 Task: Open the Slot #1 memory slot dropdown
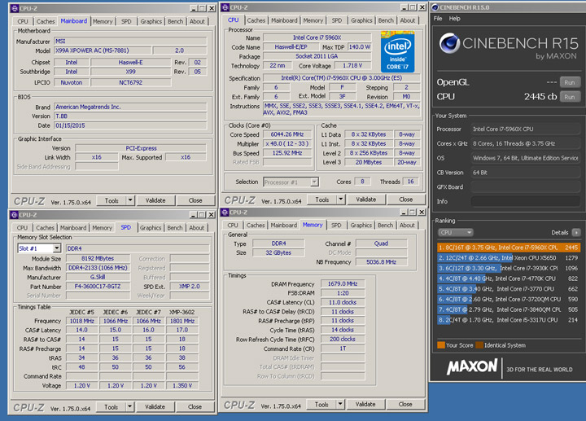56,248
